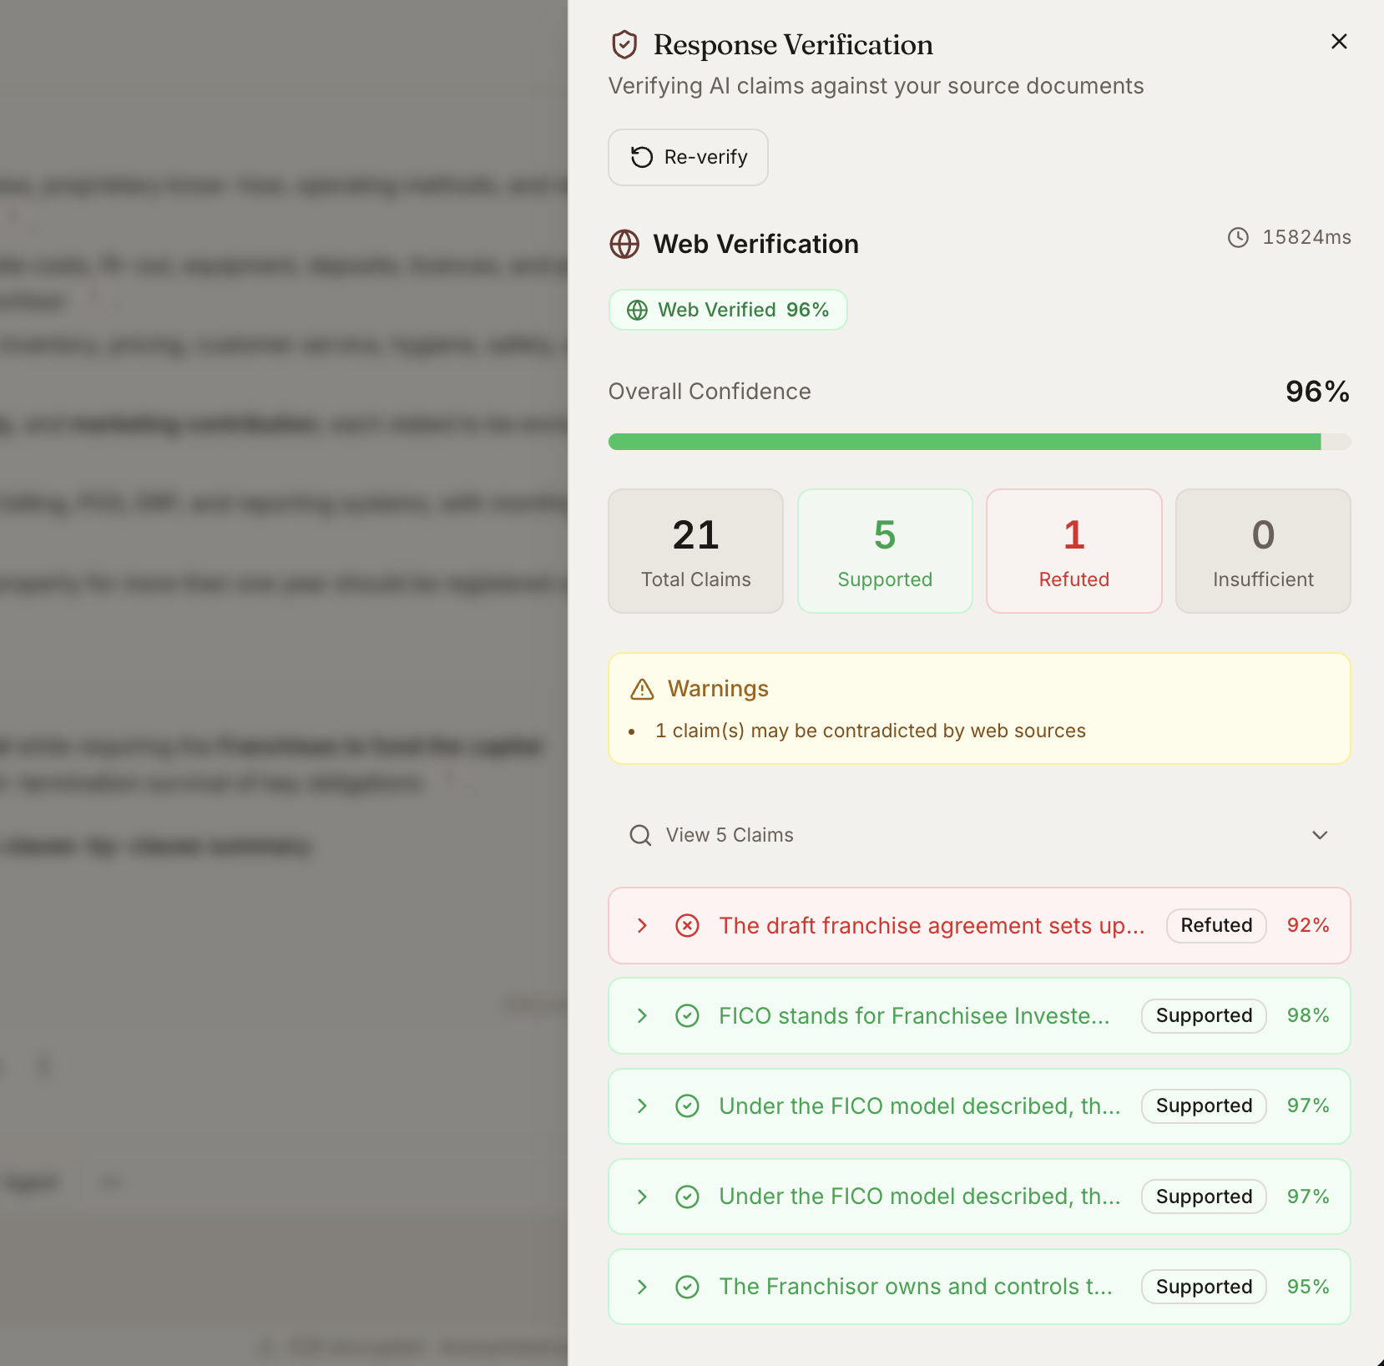Click the 92% confidence value
Screen dimensions: 1384x1366
click(1308, 925)
